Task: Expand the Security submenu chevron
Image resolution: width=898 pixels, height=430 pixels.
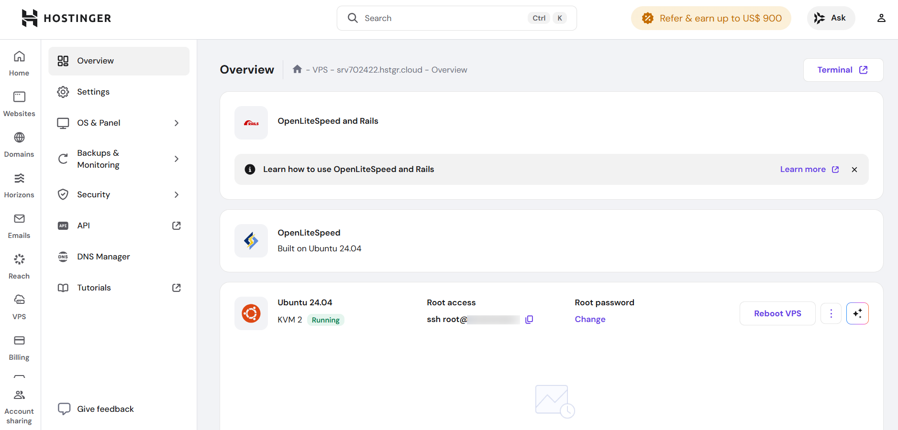Action: pos(177,194)
